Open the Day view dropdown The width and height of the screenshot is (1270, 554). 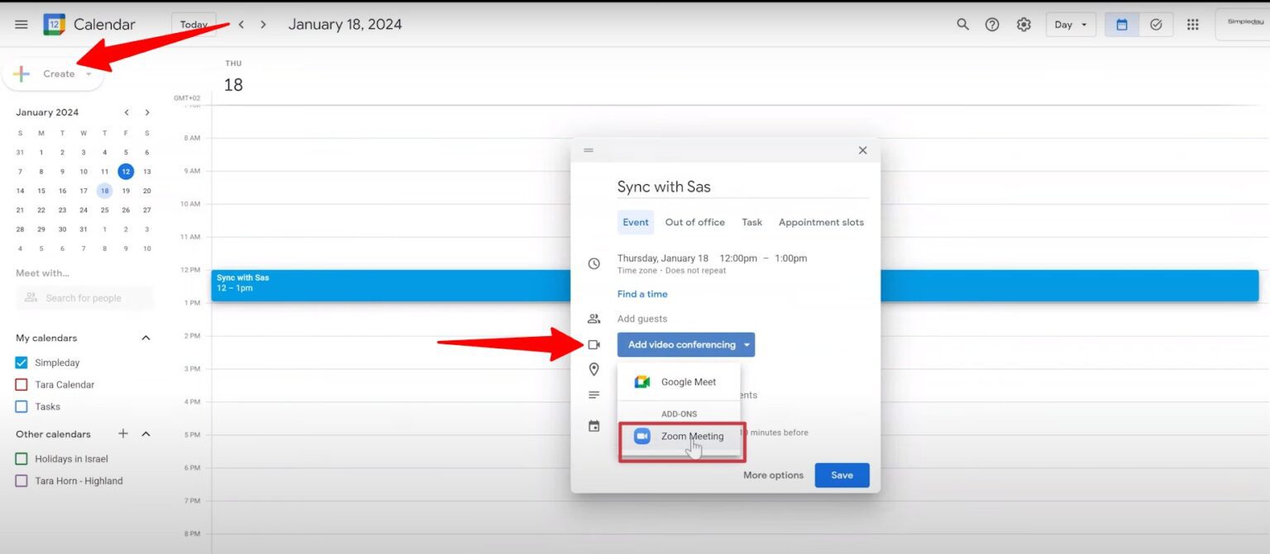[1070, 24]
